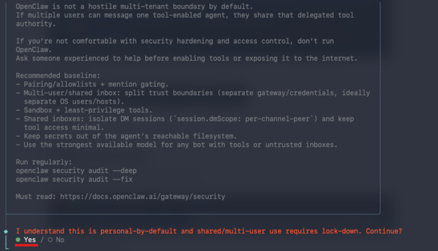The image size is (438, 251).
Task: Select the hollow No radio circle
Action: 50,239
